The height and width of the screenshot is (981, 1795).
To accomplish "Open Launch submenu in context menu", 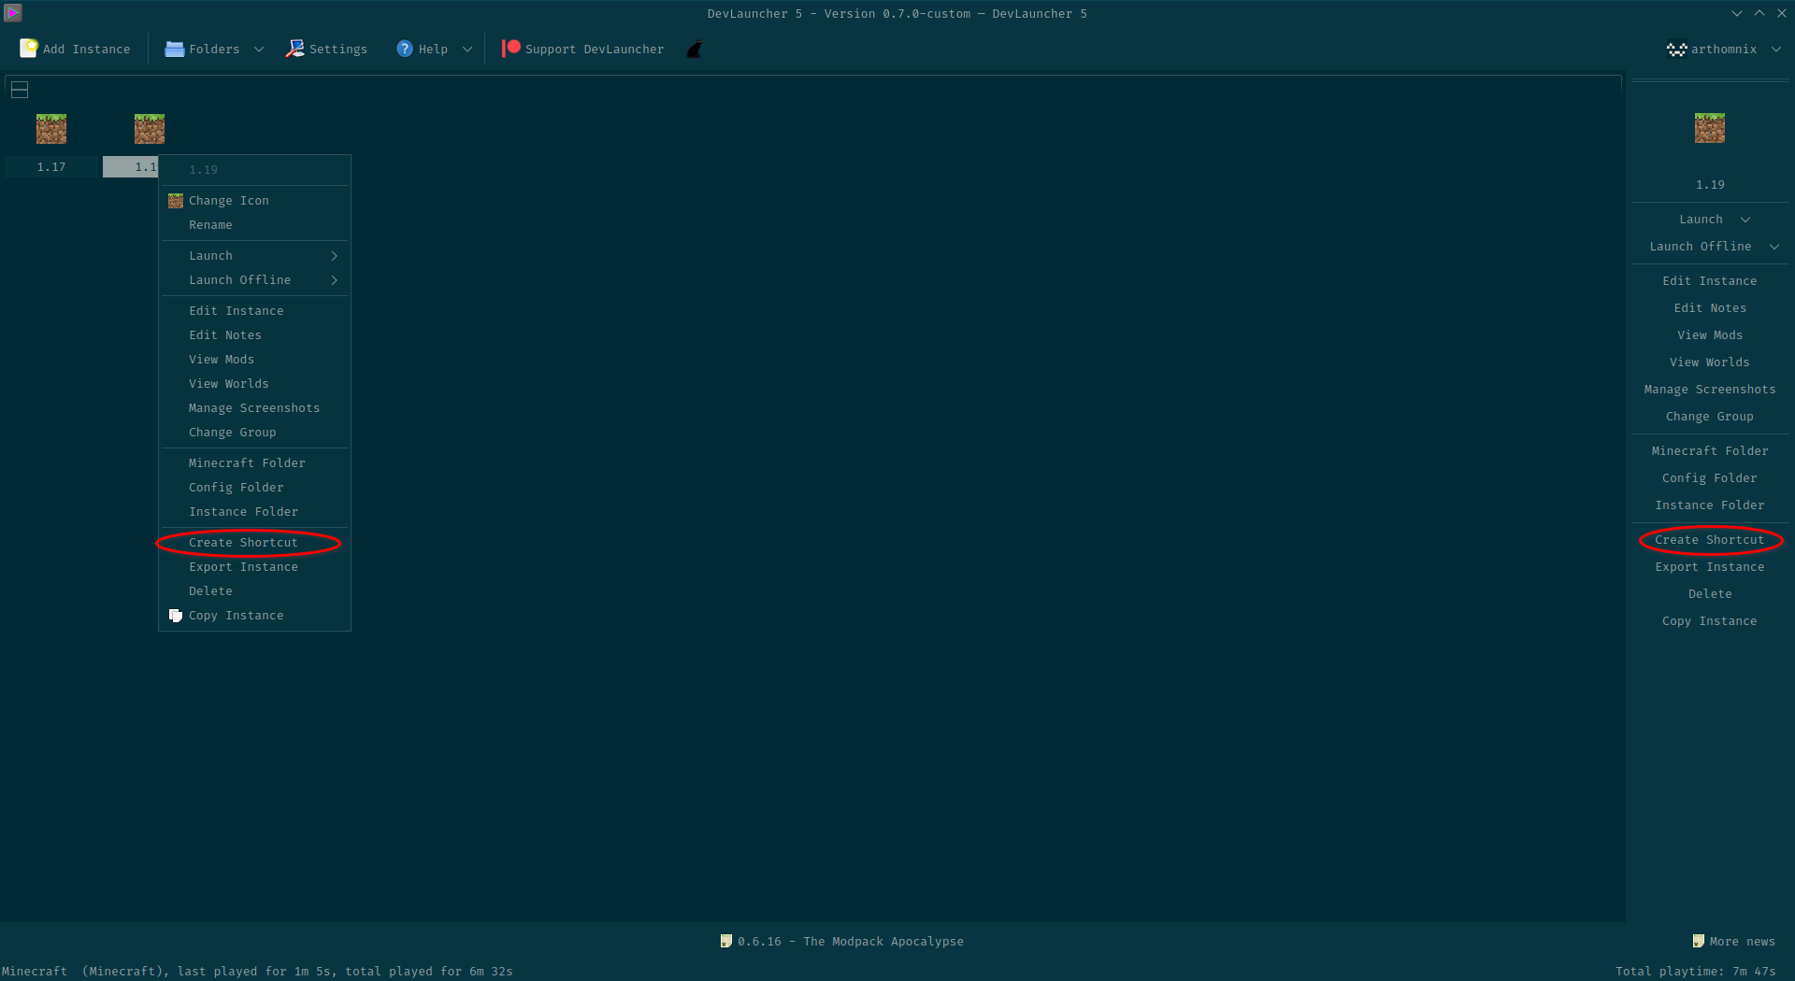I will point(254,256).
